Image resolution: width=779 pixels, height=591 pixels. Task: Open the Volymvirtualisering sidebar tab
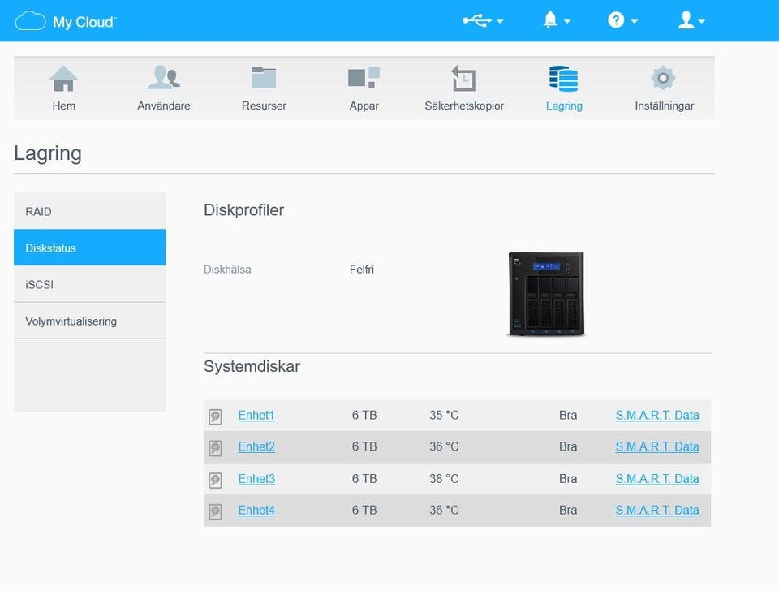coord(89,321)
